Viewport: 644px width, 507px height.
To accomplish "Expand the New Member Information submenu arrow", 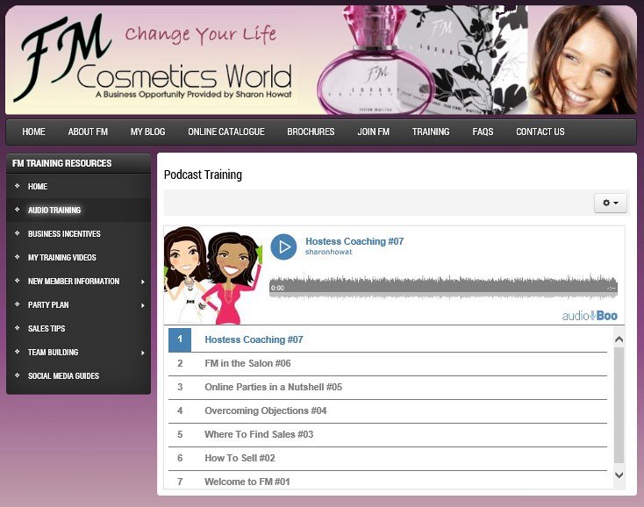I will tap(142, 282).
